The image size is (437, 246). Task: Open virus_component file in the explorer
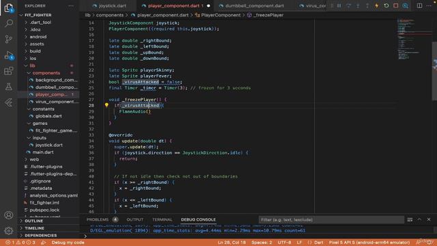point(57,102)
